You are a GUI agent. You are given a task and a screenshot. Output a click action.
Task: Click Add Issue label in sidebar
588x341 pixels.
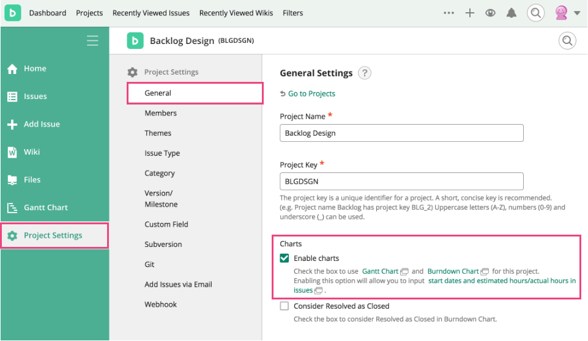[42, 124]
